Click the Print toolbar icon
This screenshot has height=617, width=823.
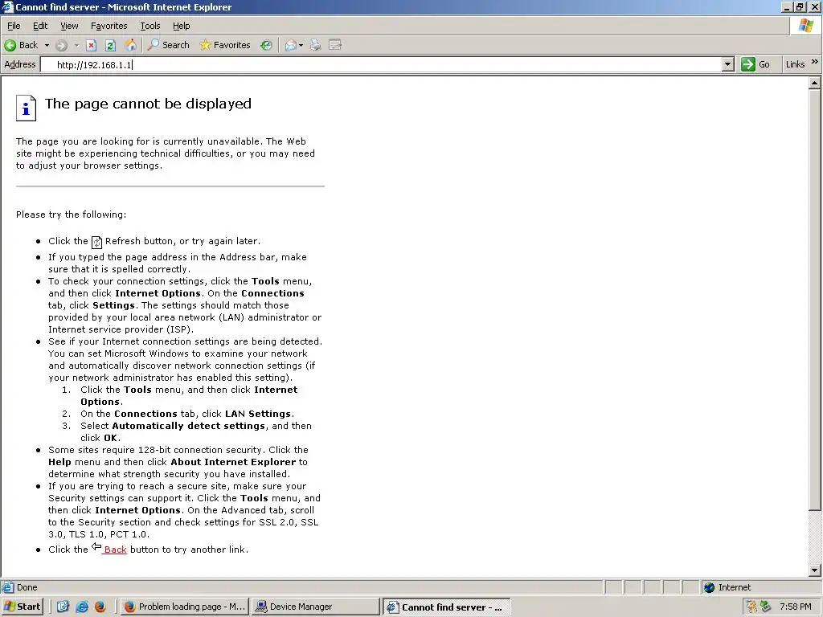[x=315, y=45]
